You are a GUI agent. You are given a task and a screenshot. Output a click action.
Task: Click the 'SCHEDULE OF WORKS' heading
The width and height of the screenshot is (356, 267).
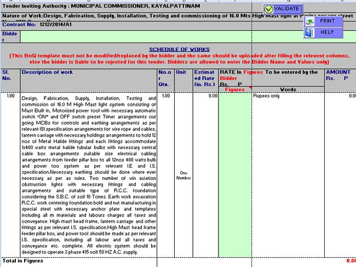click(179, 49)
